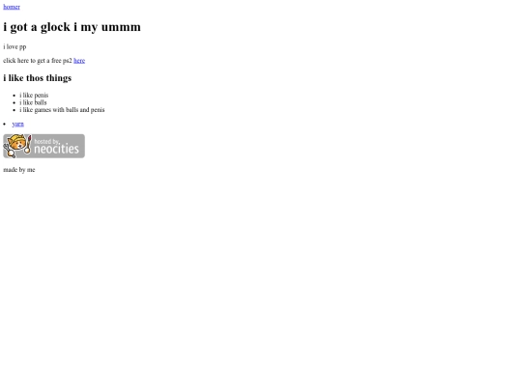Screen dimensions: 522x391
Task: Click the 'hosted by' text in the badge
Action: pyautogui.click(x=46, y=141)
